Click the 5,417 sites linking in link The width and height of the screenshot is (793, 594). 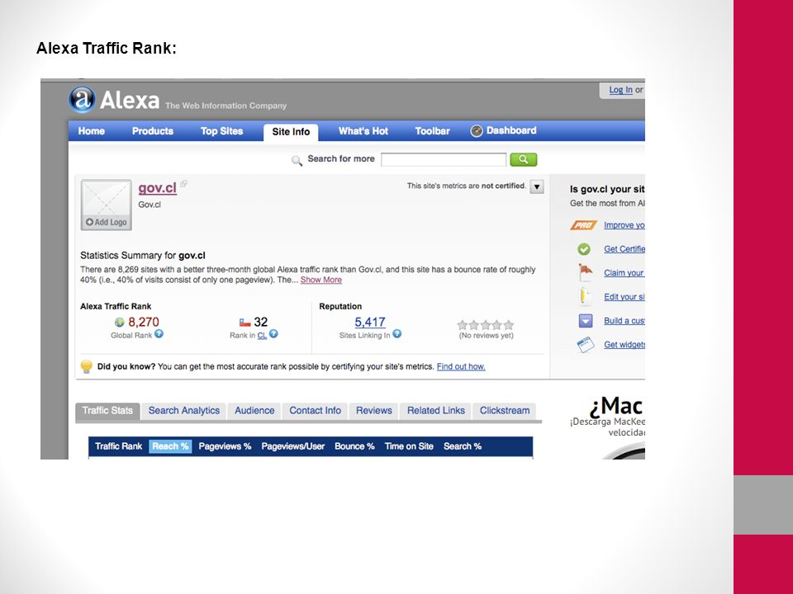(370, 323)
